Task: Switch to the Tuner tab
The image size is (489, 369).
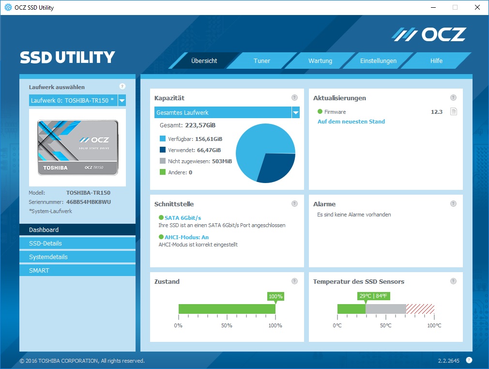Action: point(261,61)
